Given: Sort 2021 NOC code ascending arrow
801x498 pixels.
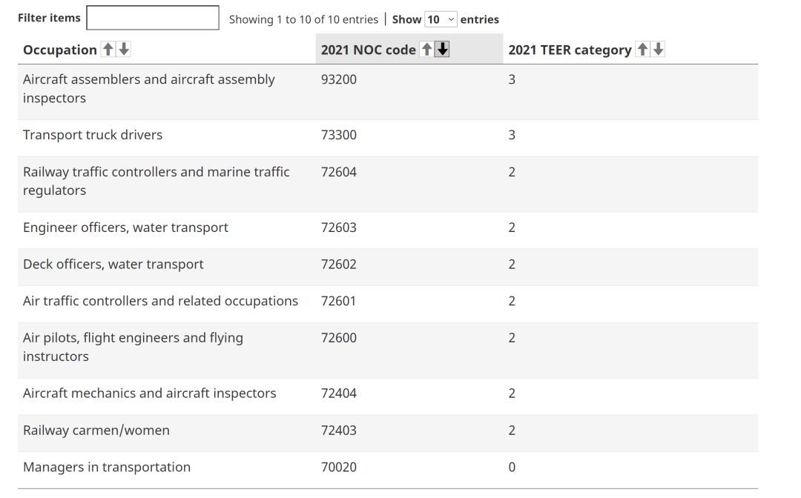Looking at the screenshot, I should coord(426,50).
